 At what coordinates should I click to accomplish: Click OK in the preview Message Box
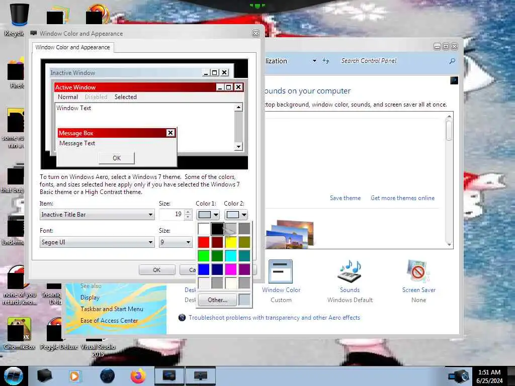(x=117, y=158)
